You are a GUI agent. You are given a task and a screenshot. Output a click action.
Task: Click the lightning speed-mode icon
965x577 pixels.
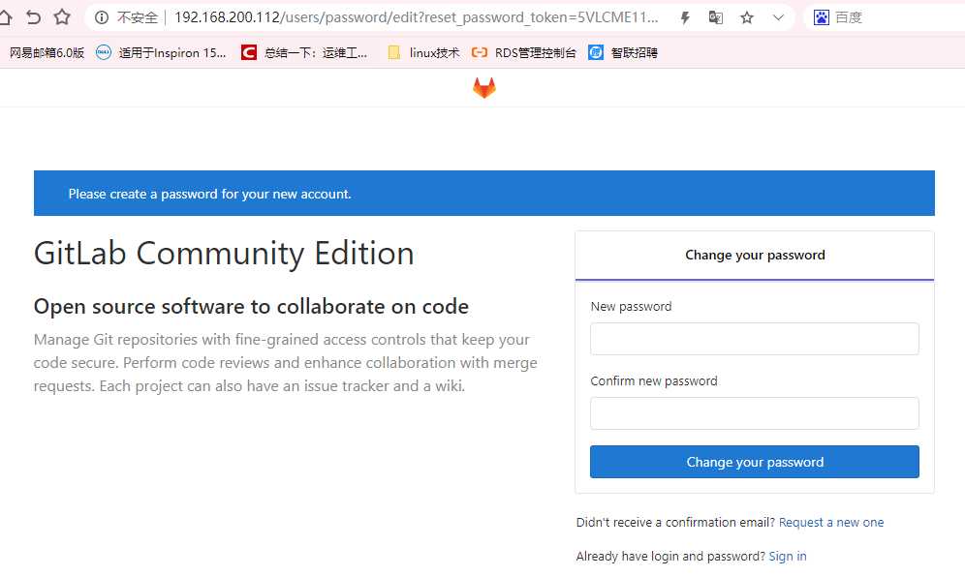[x=685, y=17]
